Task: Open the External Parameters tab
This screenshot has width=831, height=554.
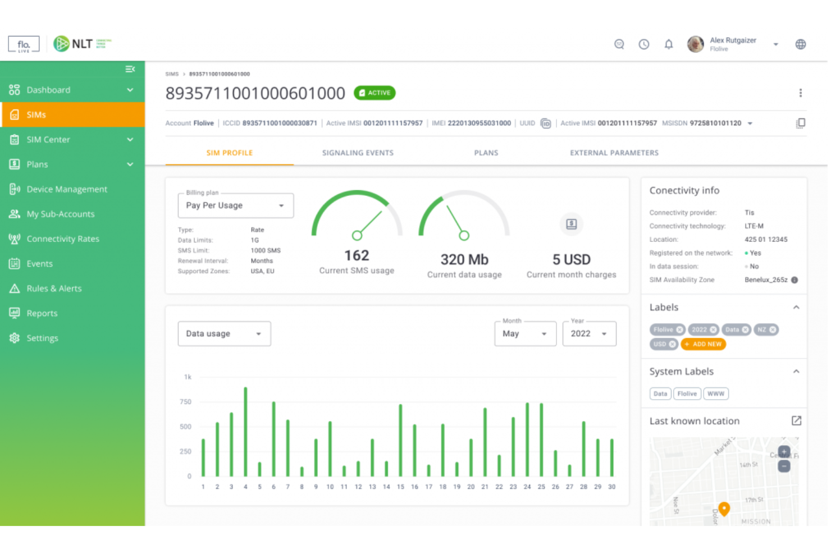Action: (x=614, y=152)
